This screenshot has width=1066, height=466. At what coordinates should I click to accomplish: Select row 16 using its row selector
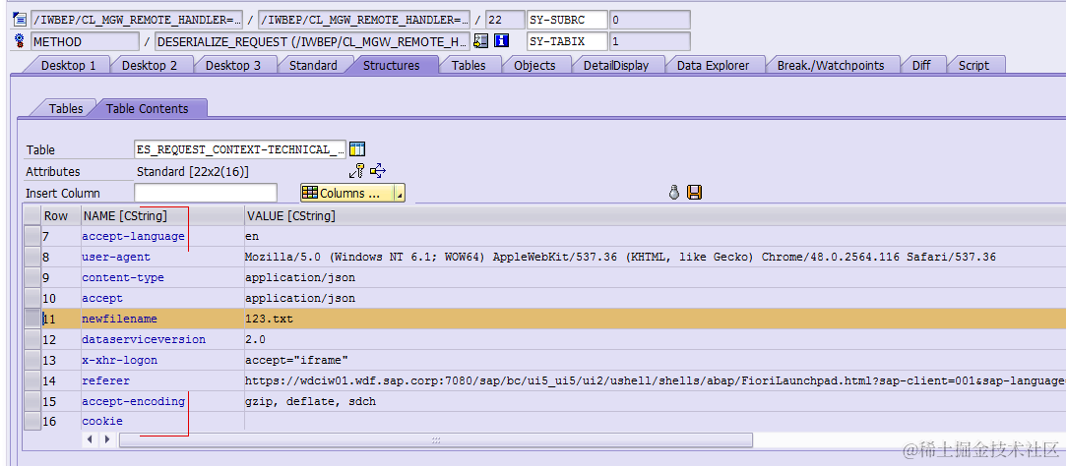[31, 421]
